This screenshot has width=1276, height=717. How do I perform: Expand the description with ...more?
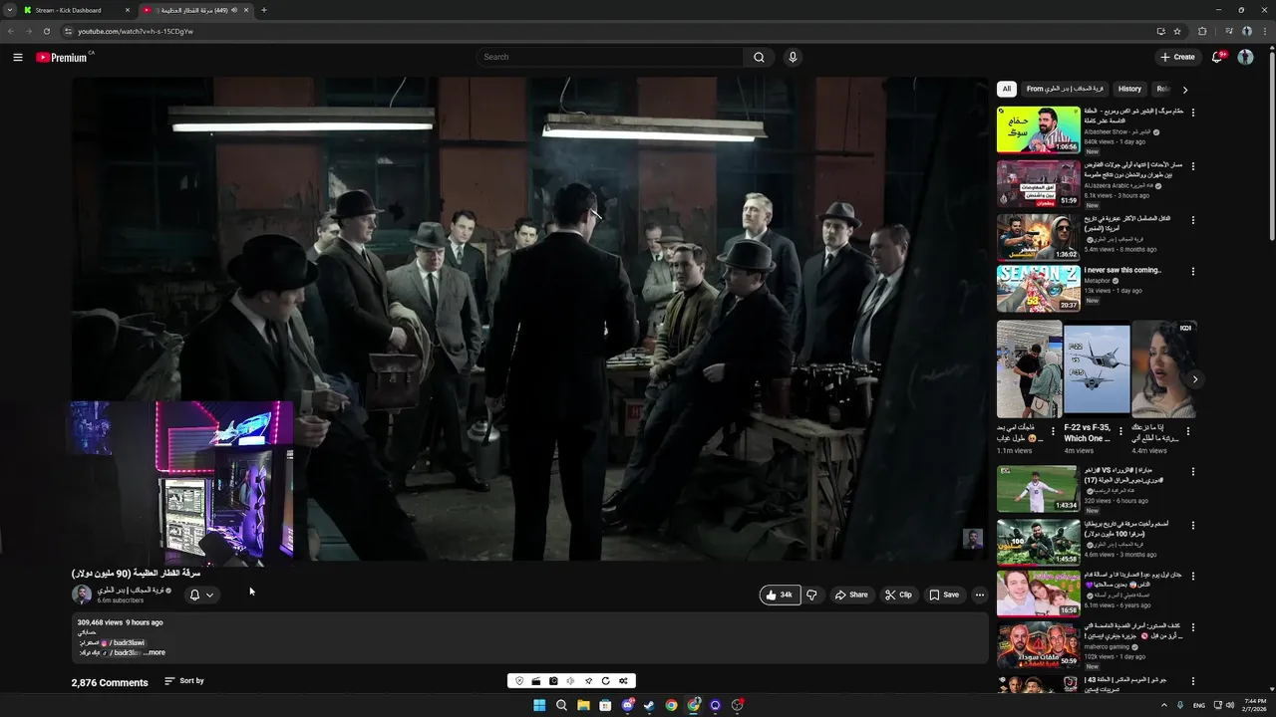155,652
